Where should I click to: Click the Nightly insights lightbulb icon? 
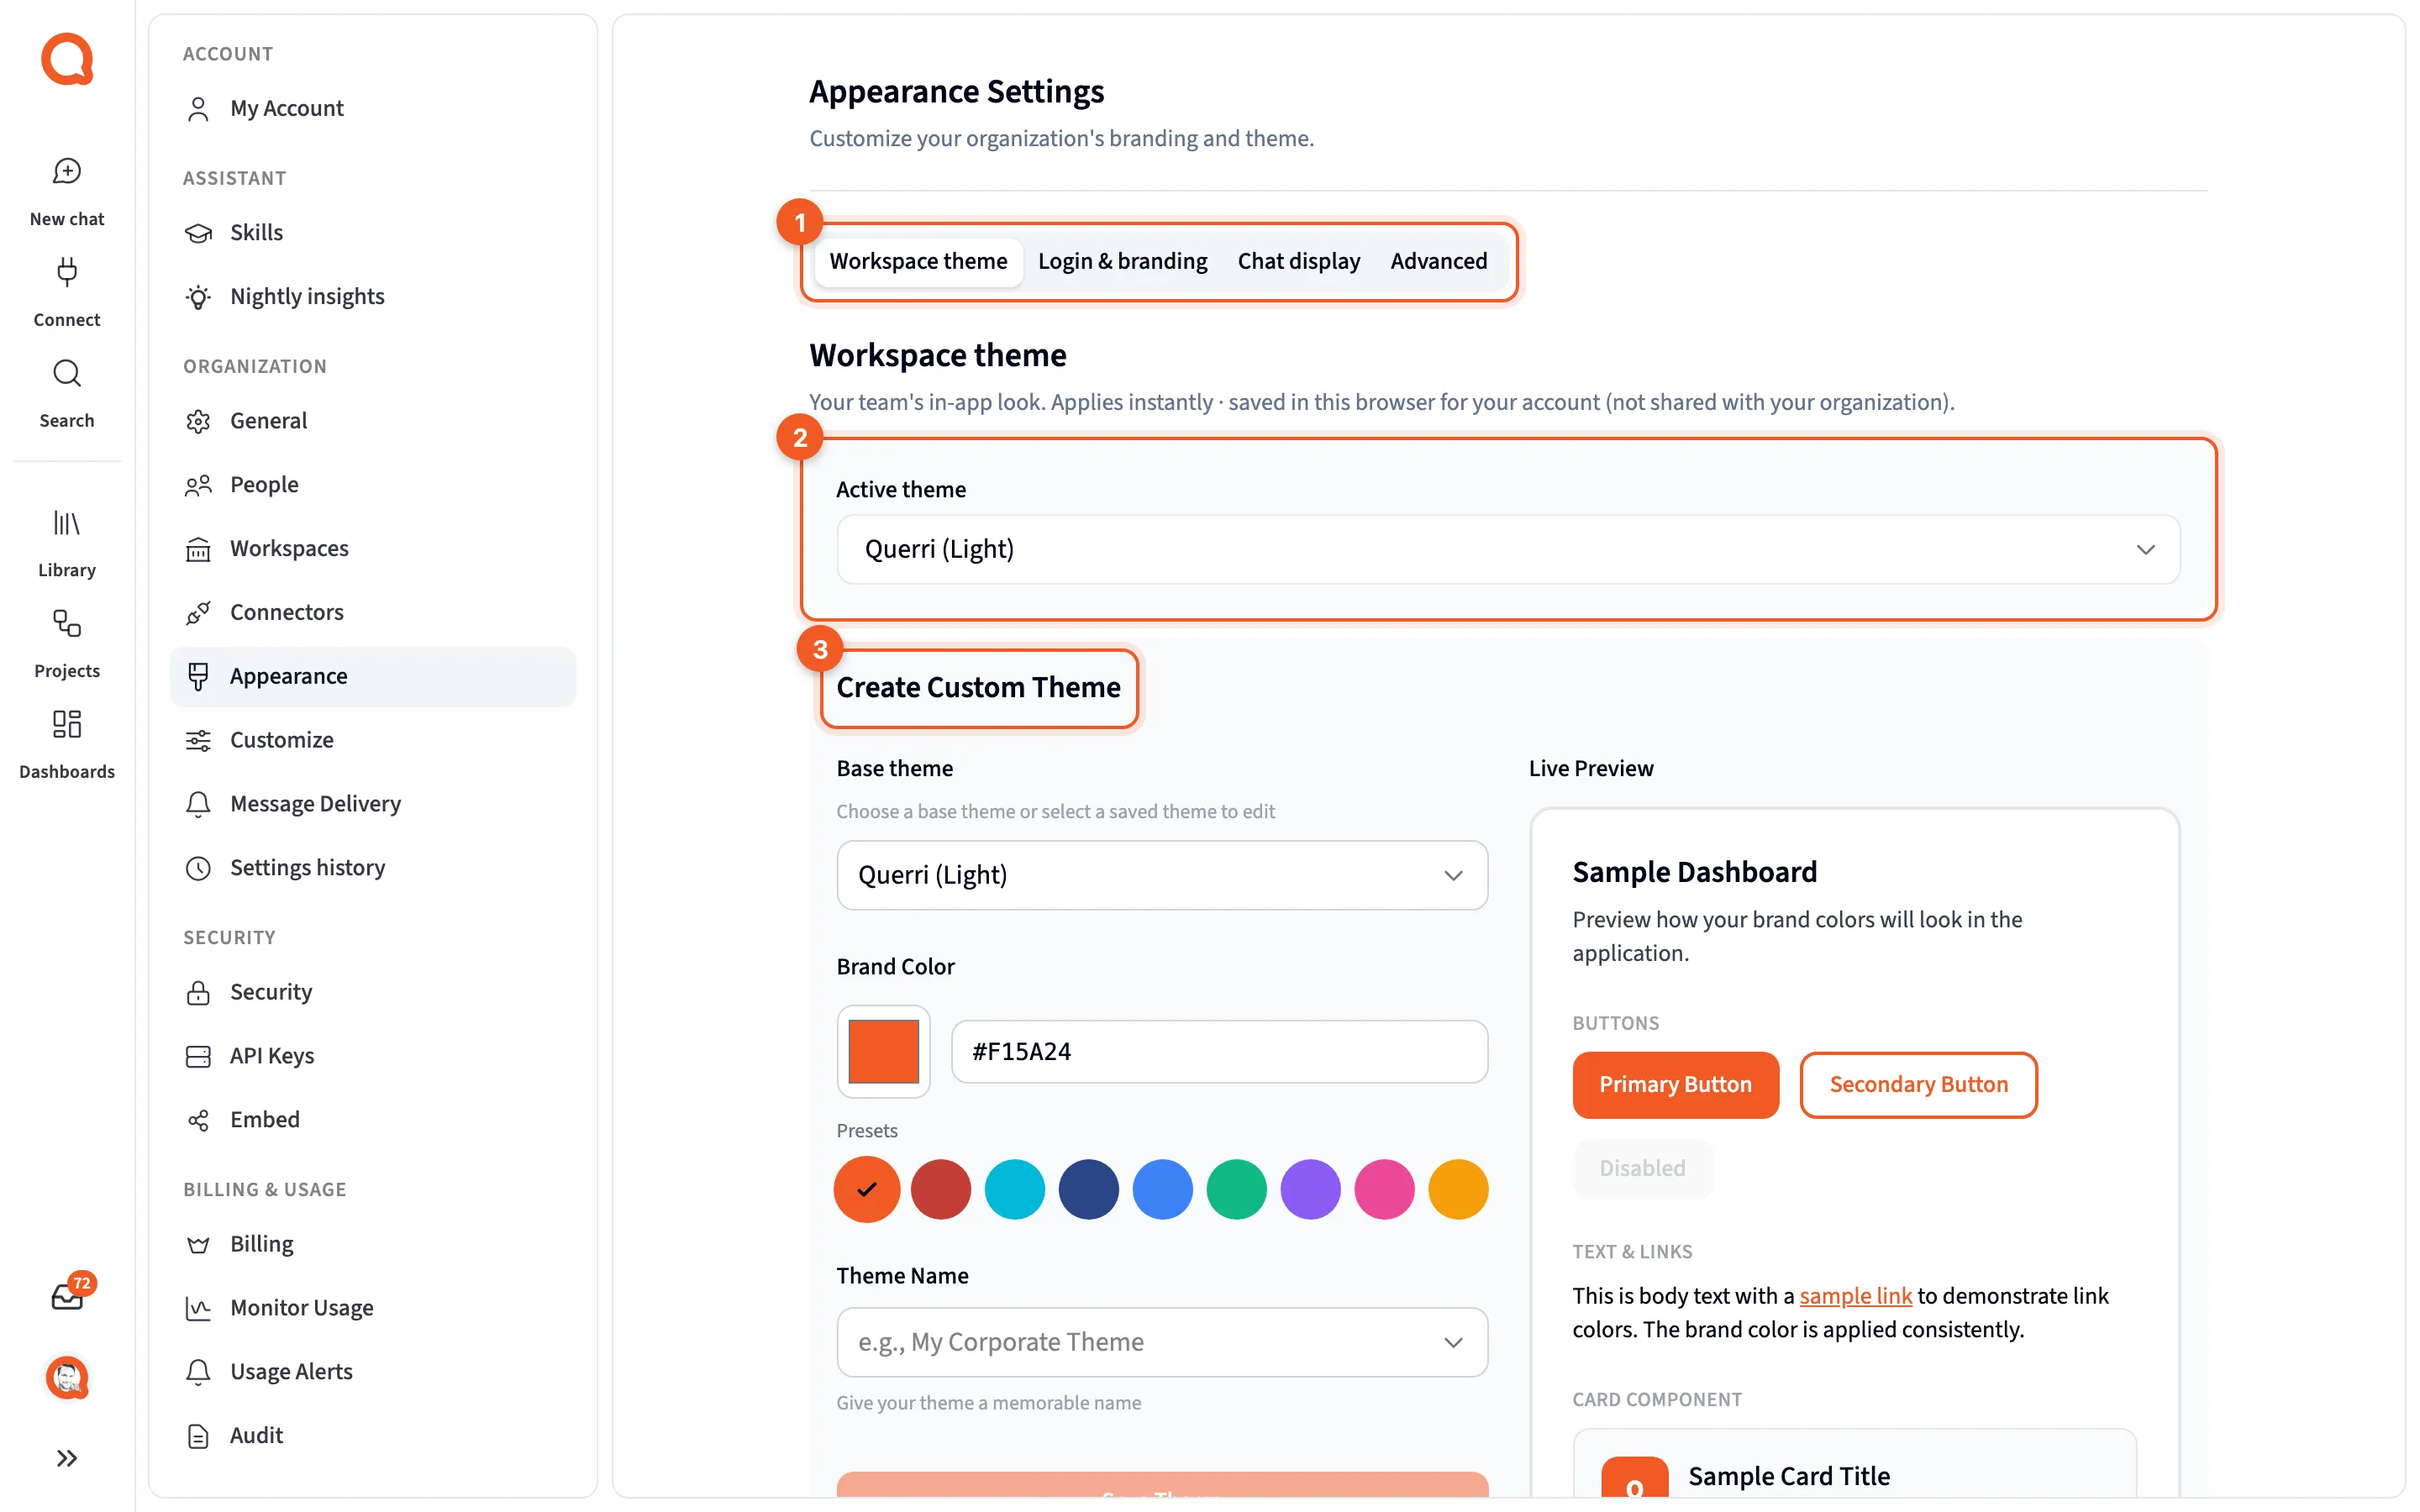pyautogui.click(x=198, y=296)
